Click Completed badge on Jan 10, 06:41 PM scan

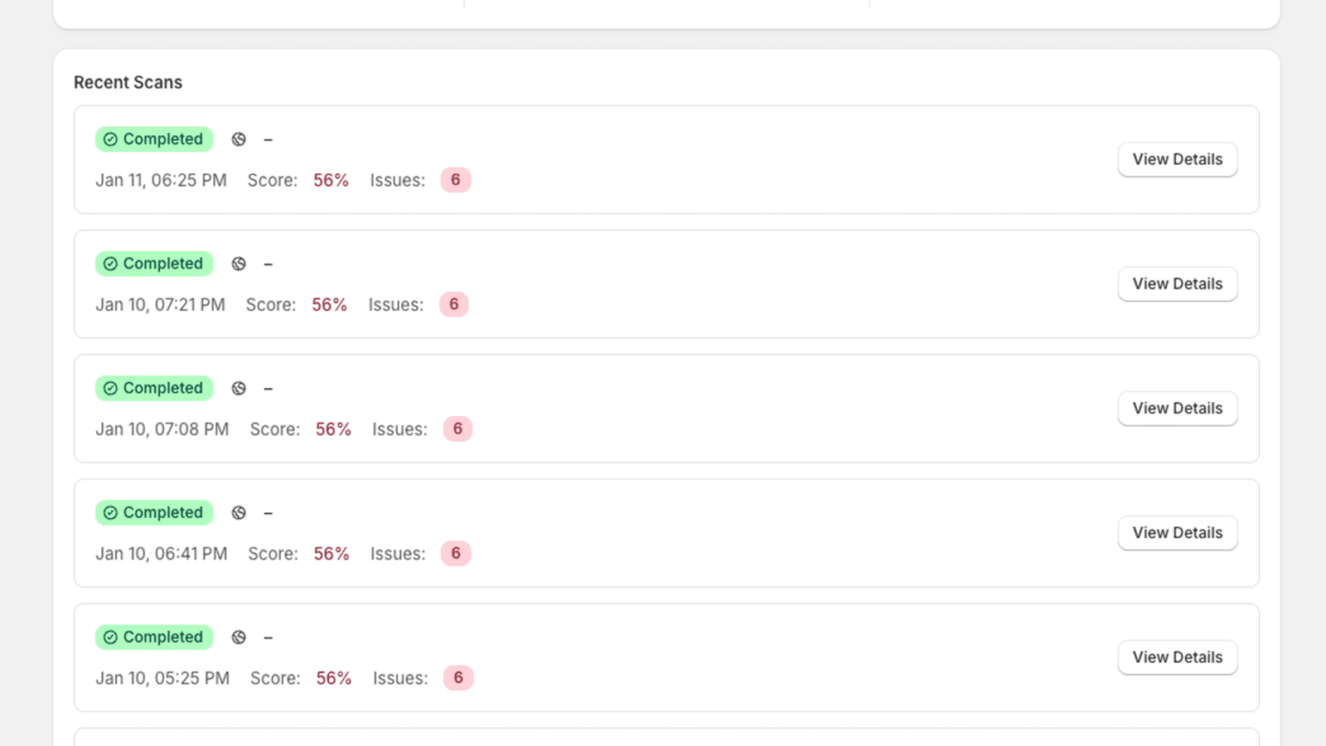[x=154, y=512]
